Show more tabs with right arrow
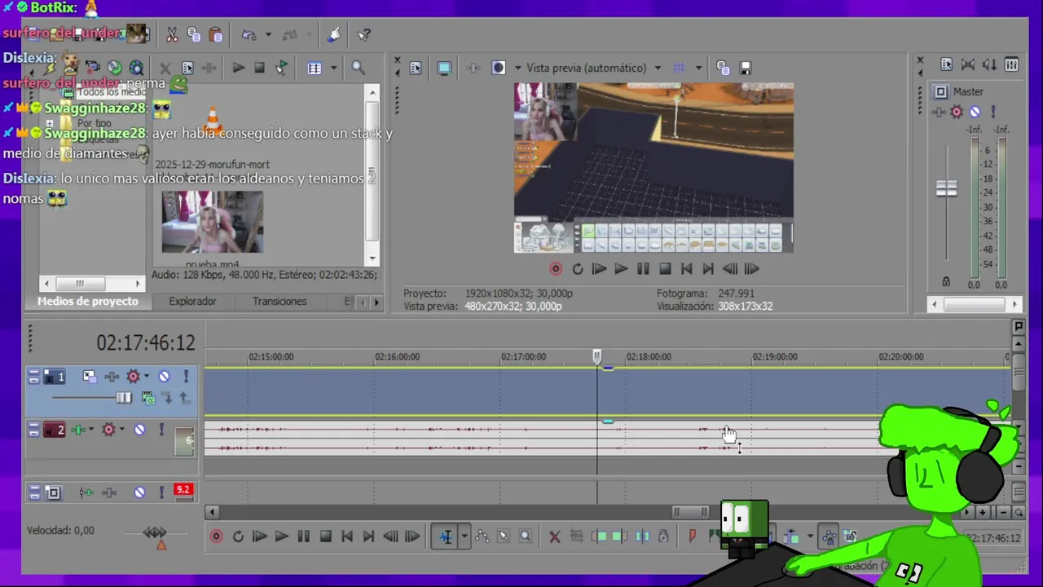The width and height of the screenshot is (1043, 587). 376,302
